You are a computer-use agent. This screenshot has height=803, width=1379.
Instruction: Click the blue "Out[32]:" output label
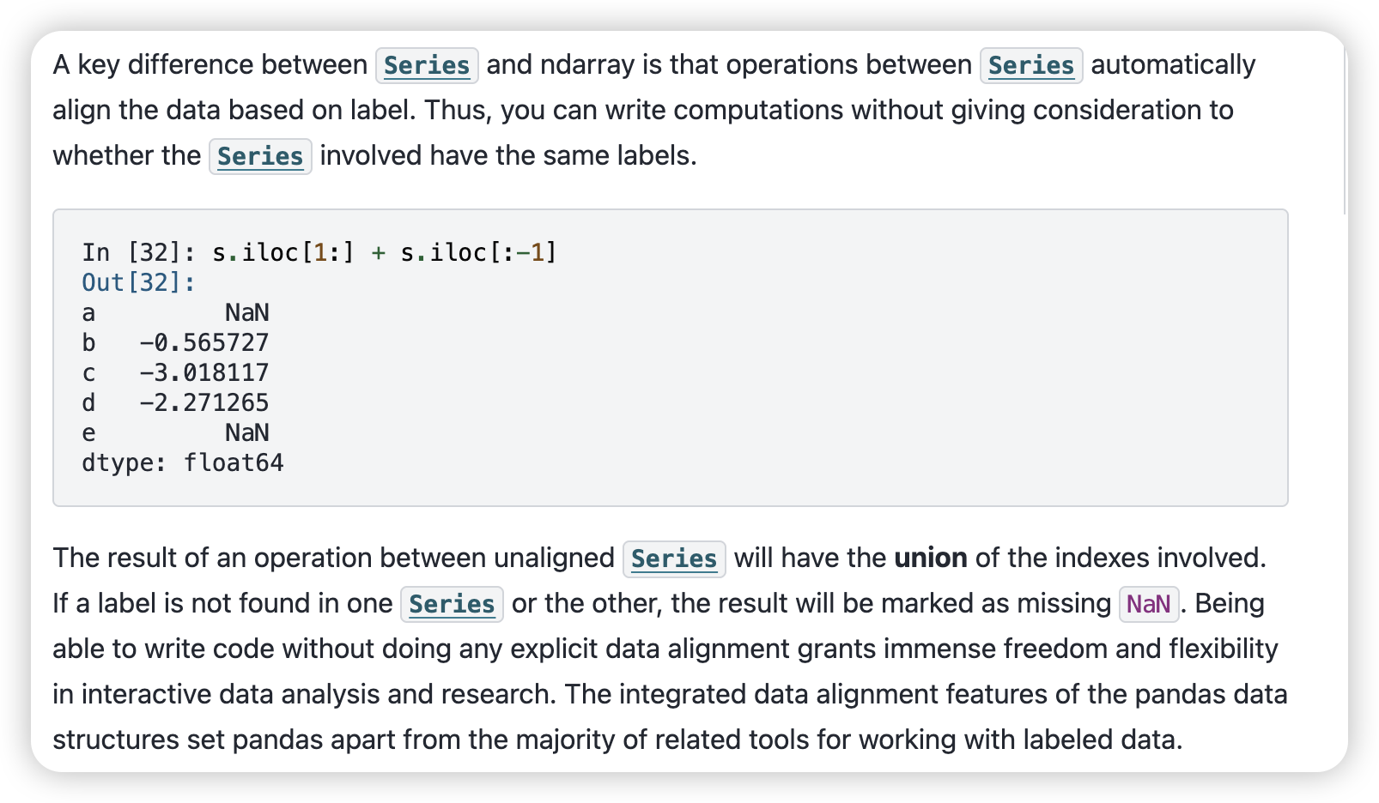pos(139,282)
